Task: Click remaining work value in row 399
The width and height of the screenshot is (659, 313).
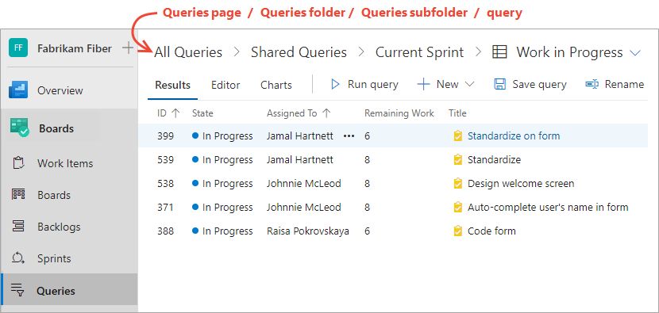Action: click(367, 136)
